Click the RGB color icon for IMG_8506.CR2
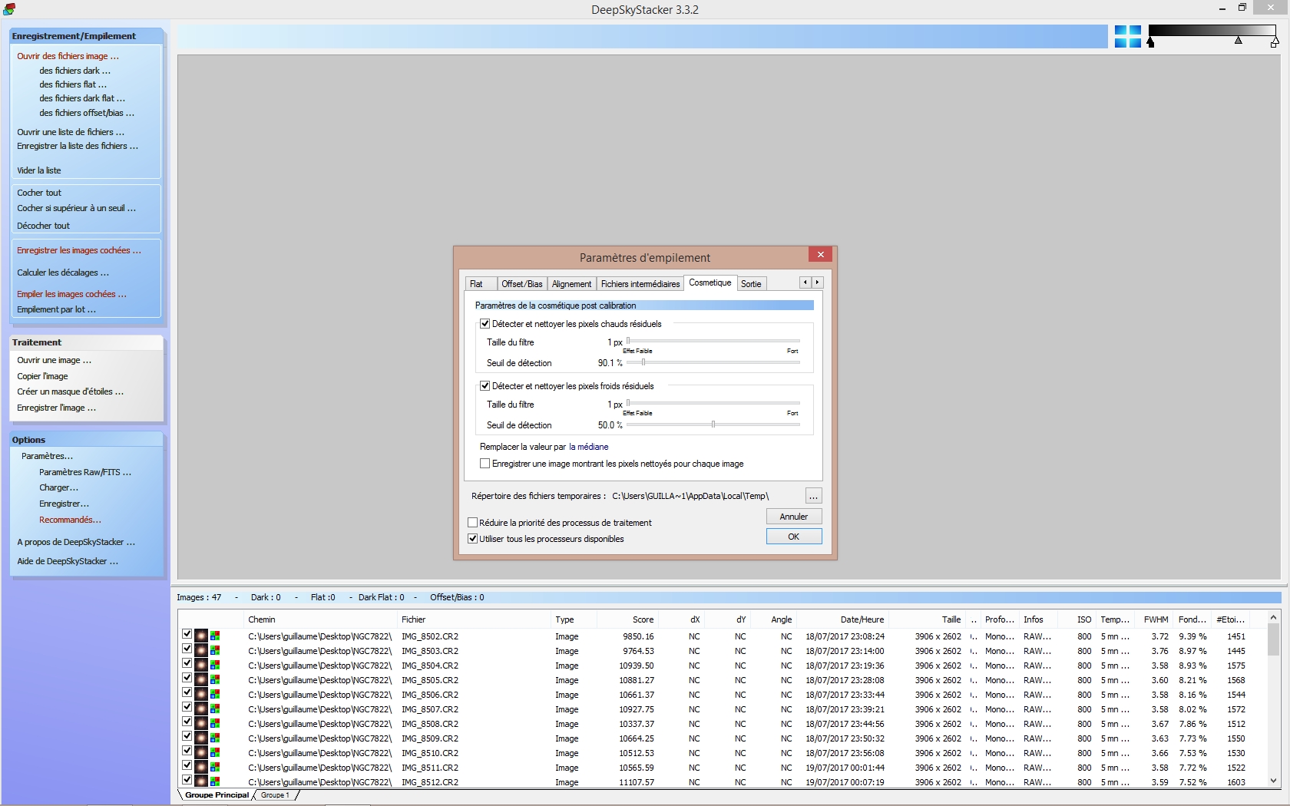Image resolution: width=1290 pixels, height=806 pixels. click(x=215, y=695)
